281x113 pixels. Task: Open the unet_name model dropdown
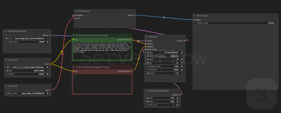[x=27, y=38]
